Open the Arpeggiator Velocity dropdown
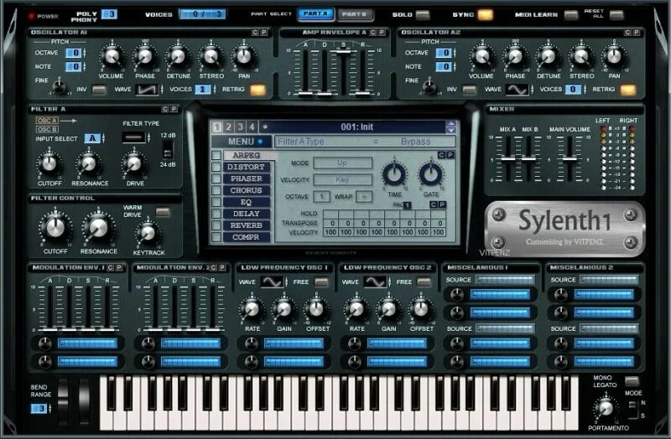671x439 pixels. click(342, 179)
